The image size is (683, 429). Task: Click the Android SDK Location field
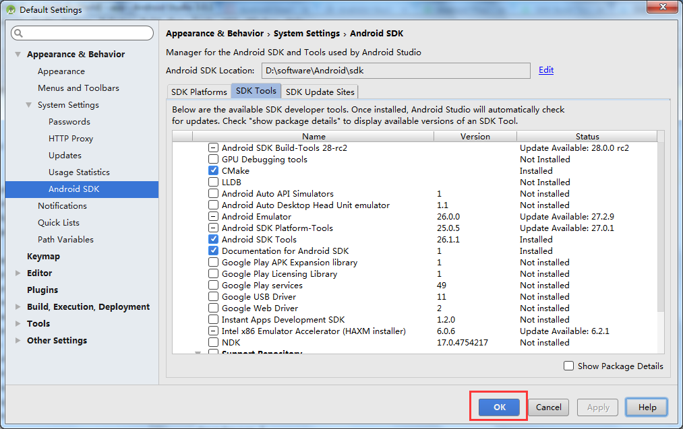tap(396, 71)
